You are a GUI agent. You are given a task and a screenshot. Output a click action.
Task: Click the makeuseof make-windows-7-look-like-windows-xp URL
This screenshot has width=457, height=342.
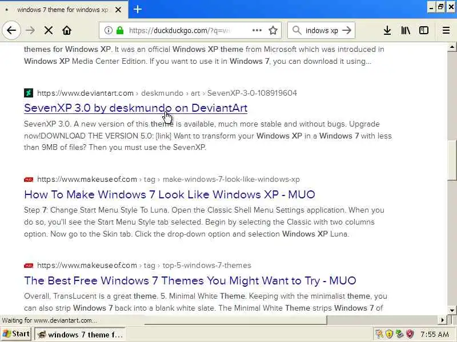(x=169, y=179)
